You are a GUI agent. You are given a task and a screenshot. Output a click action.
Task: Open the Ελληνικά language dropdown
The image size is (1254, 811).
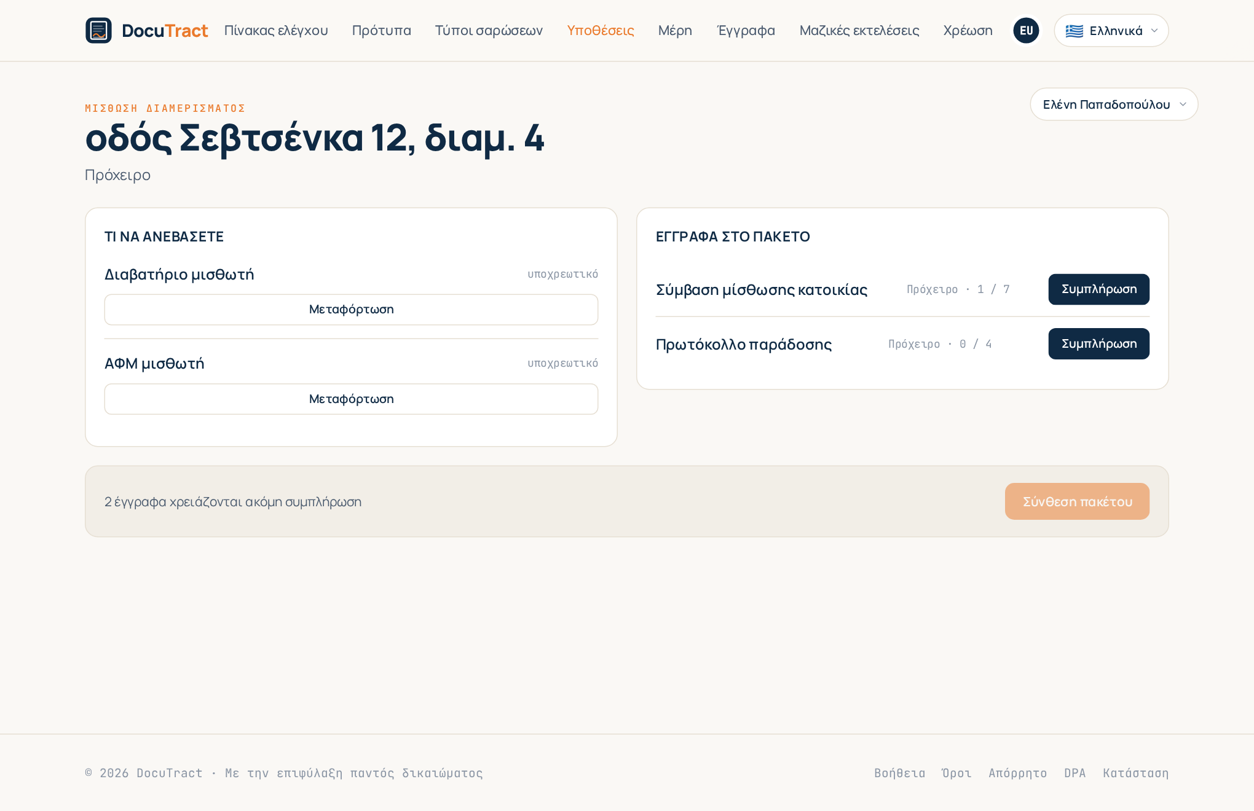point(1111,30)
